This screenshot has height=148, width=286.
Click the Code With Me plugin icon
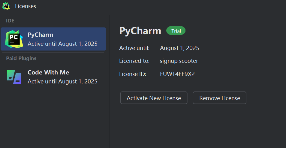point(14,77)
